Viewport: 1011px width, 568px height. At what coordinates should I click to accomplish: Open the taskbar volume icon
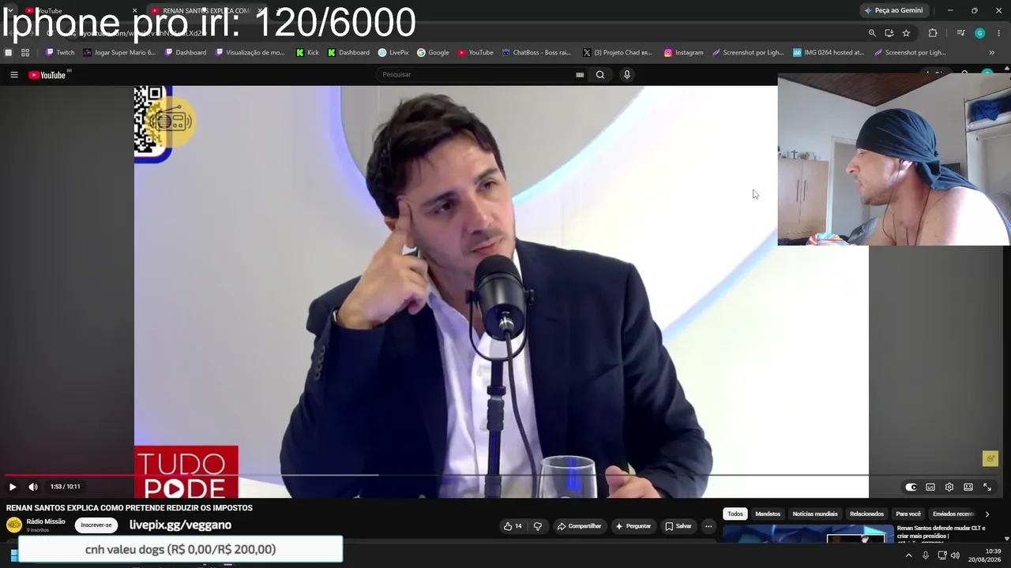tap(955, 555)
